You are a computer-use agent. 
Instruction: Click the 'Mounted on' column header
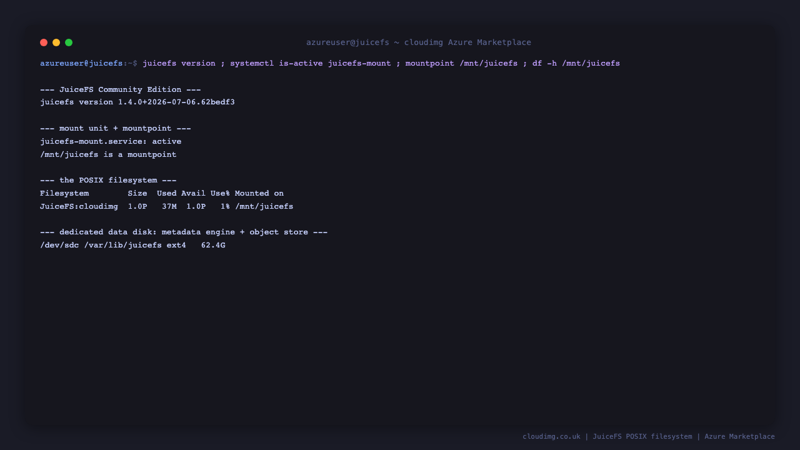point(259,193)
